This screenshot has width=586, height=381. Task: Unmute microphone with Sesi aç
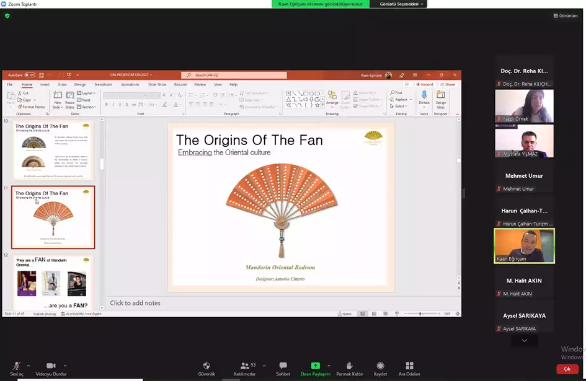[x=17, y=369]
